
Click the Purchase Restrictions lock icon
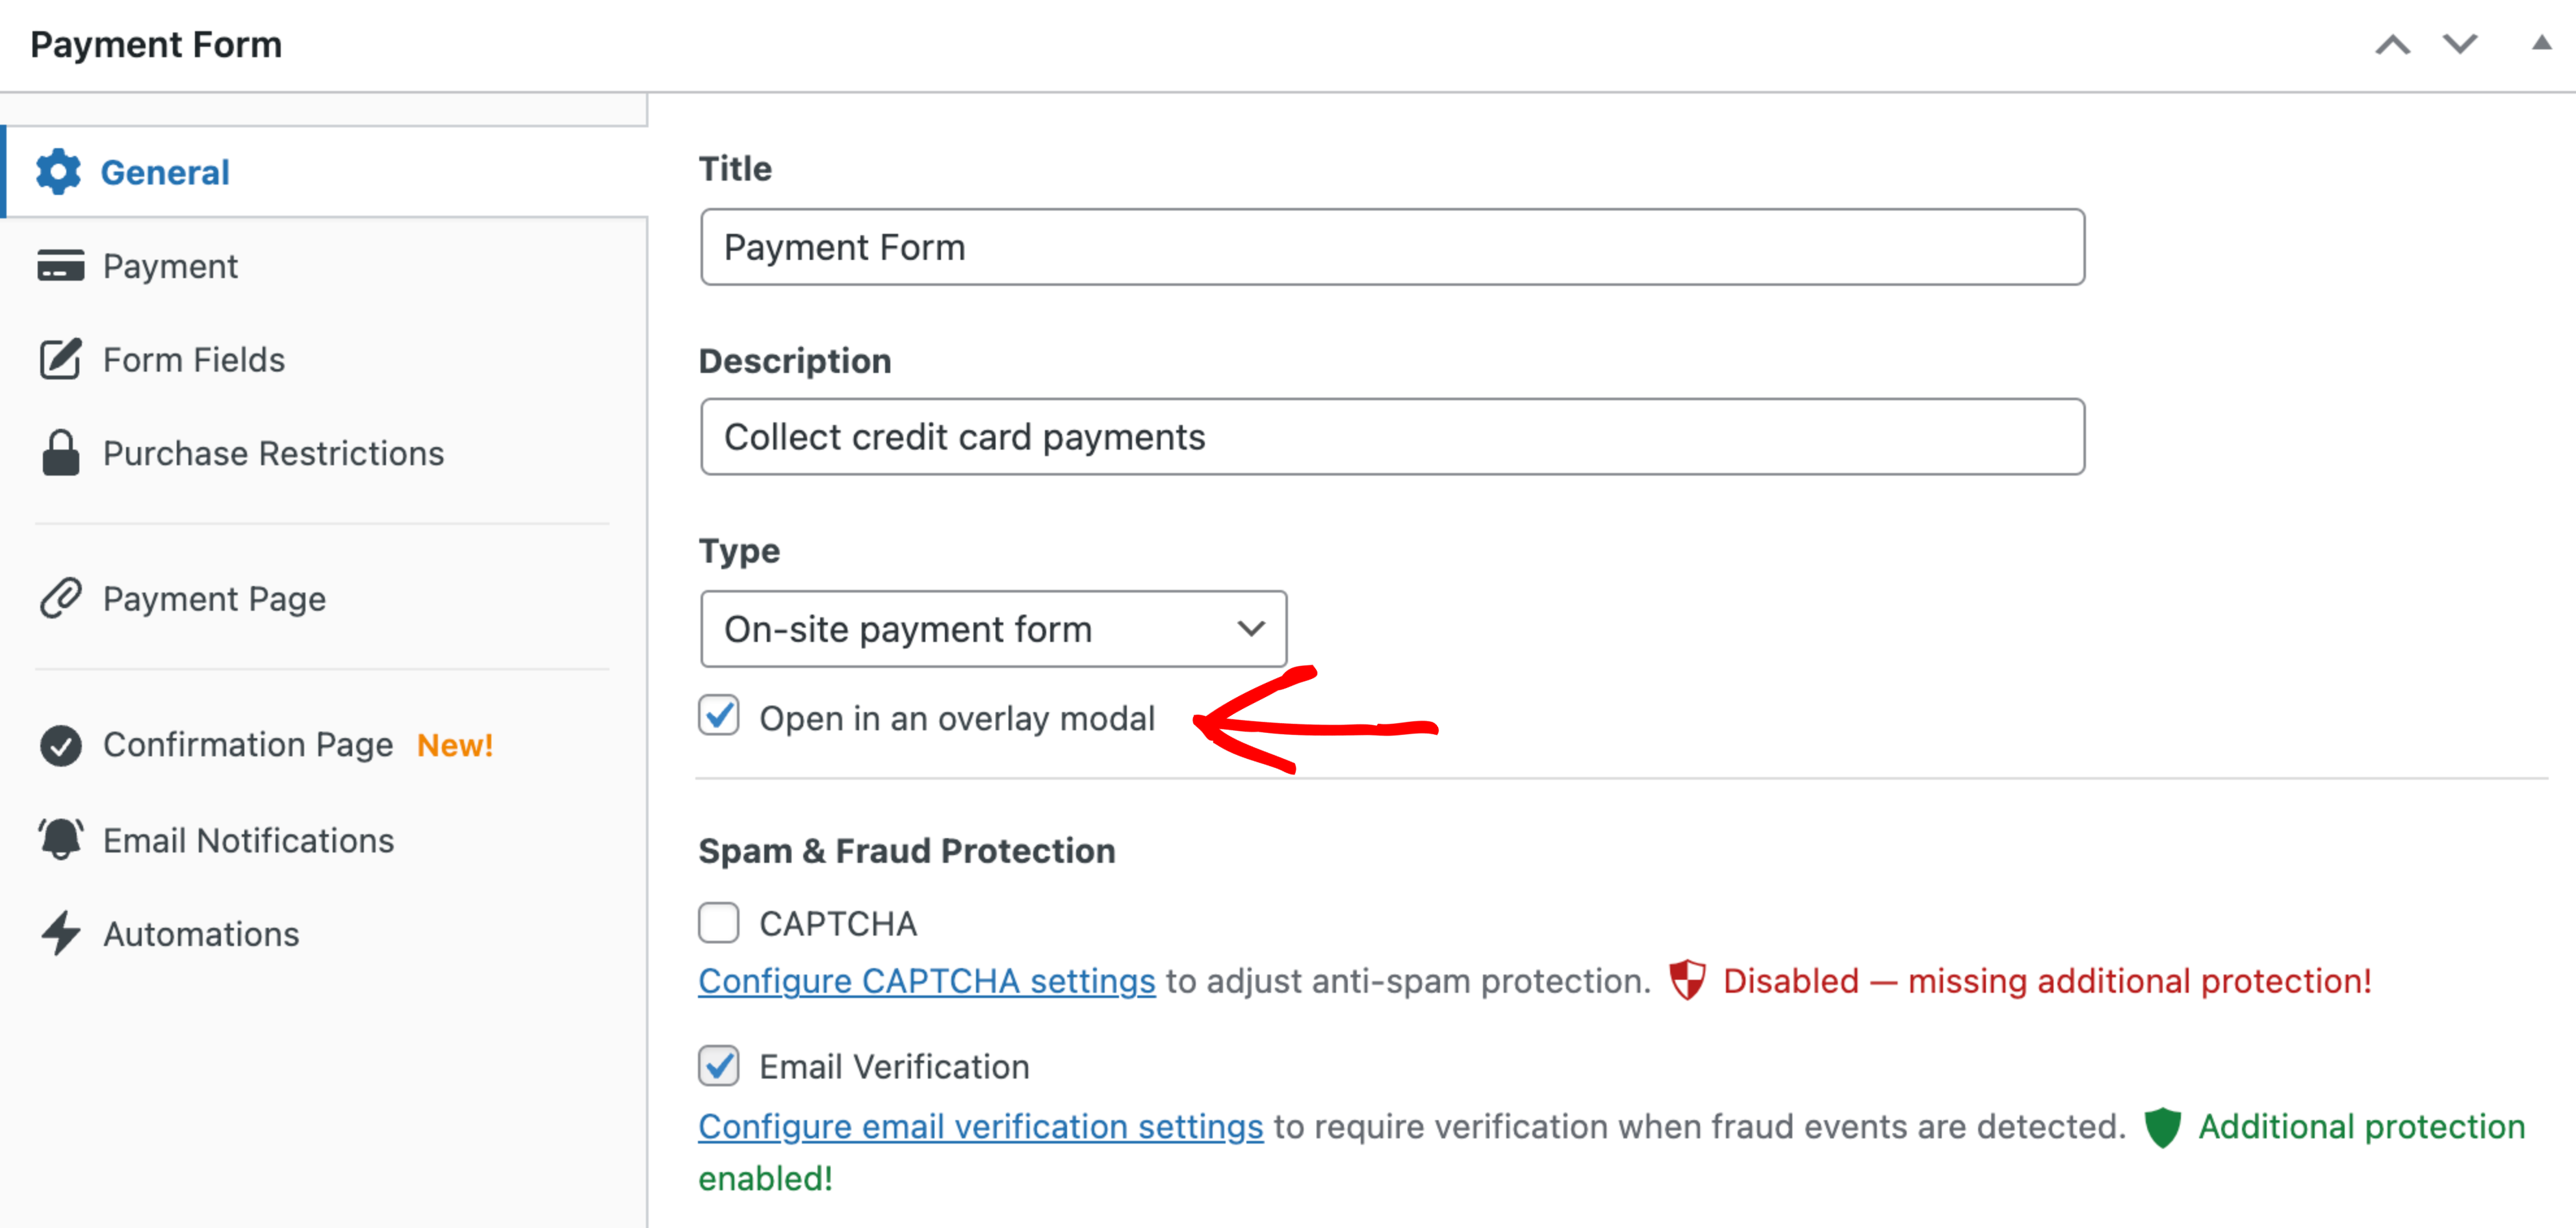(60, 453)
